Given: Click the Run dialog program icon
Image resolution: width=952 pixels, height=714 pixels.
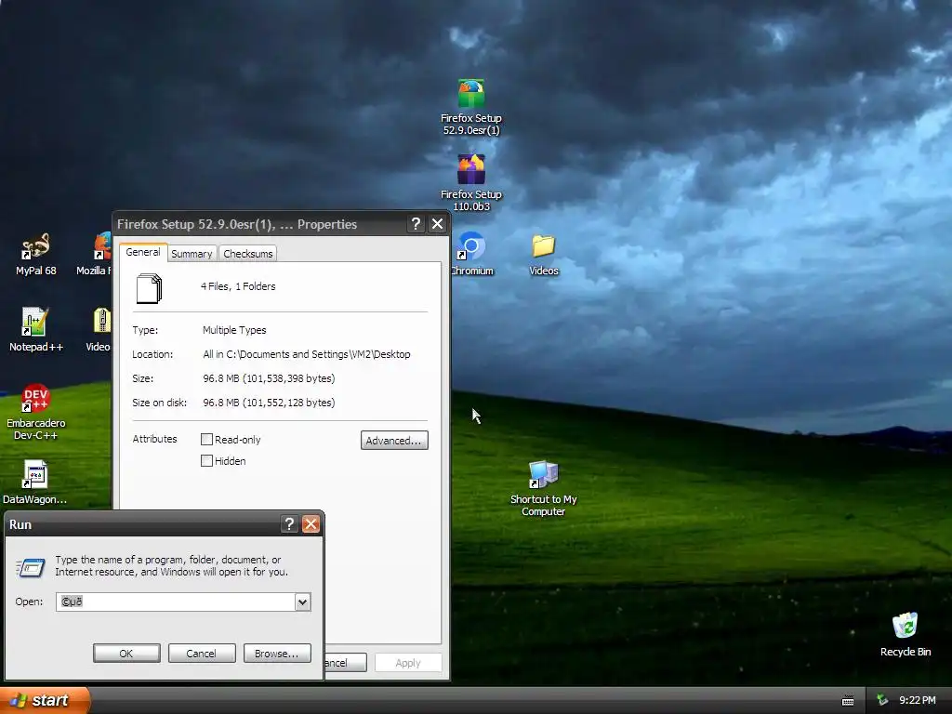Looking at the screenshot, I should (31, 567).
